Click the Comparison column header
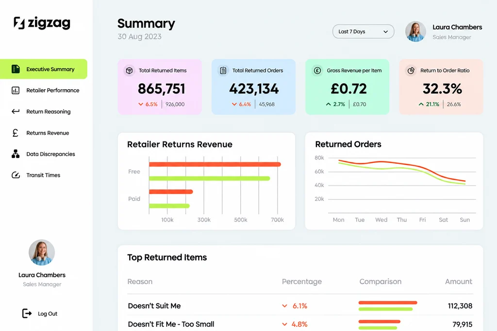Screen dimensions: 497x331 [x=381, y=282]
